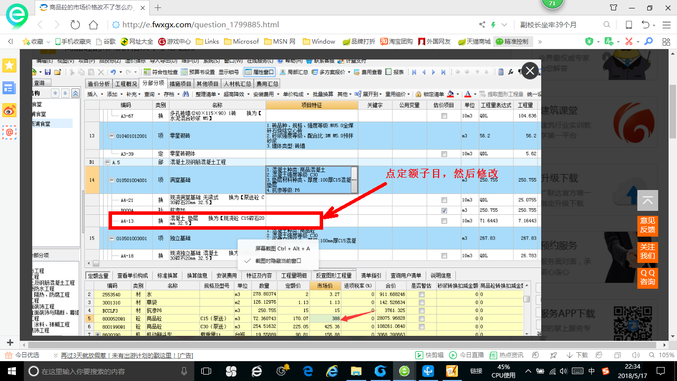This screenshot has width=677, height=381.
Task: Click the fill color bucket swatch in toolbar
Action: click(x=451, y=94)
